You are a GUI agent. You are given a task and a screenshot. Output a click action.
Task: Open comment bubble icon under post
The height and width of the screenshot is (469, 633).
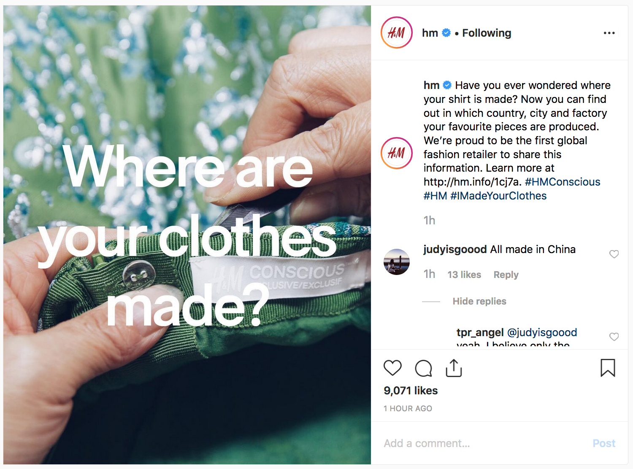coord(423,368)
